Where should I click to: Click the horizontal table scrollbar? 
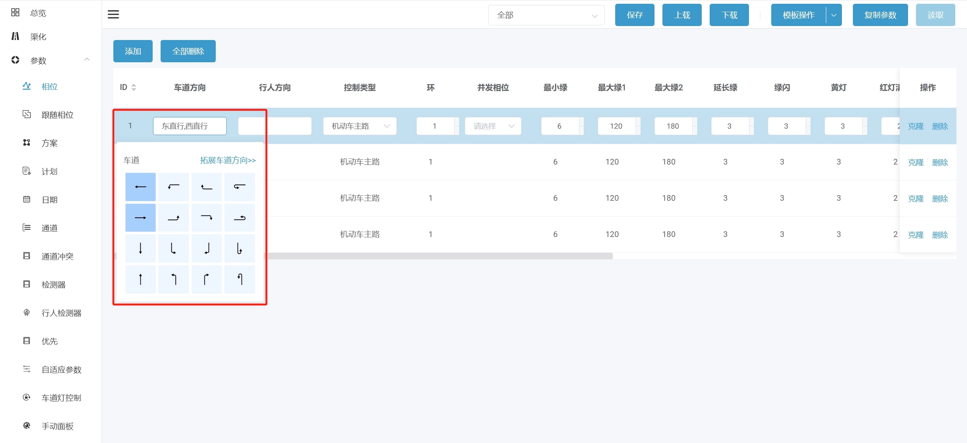point(438,256)
